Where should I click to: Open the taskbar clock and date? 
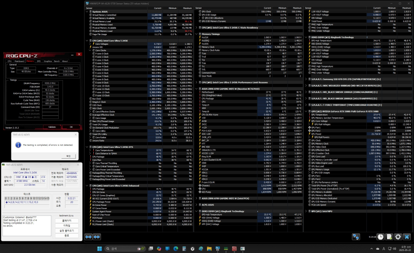coord(406,249)
